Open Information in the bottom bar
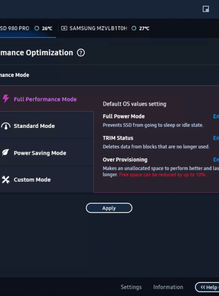 click(x=168, y=287)
